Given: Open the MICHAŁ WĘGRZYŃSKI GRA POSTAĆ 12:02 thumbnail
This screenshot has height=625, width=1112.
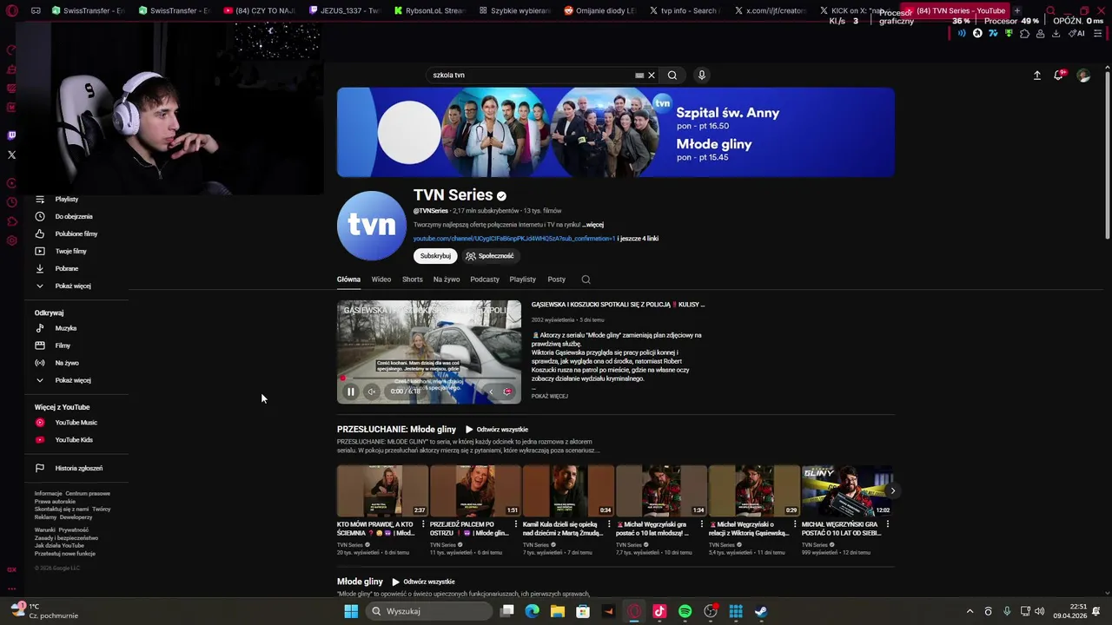Looking at the screenshot, I should pos(847,491).
